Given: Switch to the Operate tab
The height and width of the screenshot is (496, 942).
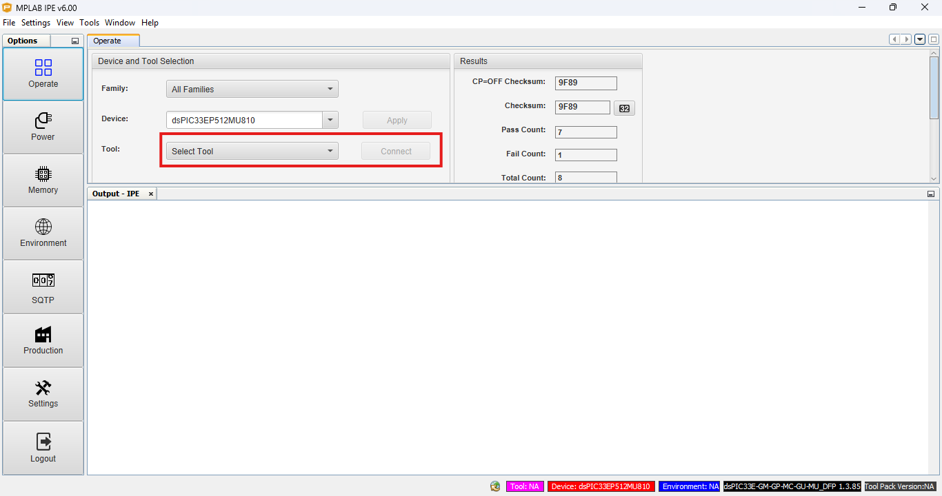Looking at the screenshot, I should [113, 41].
